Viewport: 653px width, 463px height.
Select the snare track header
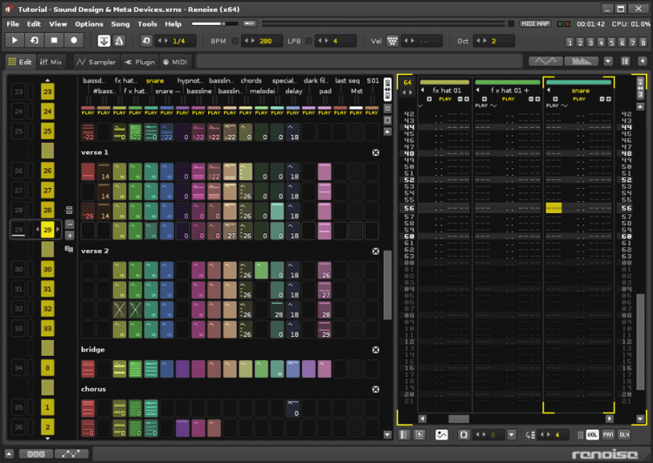point(579,91)
